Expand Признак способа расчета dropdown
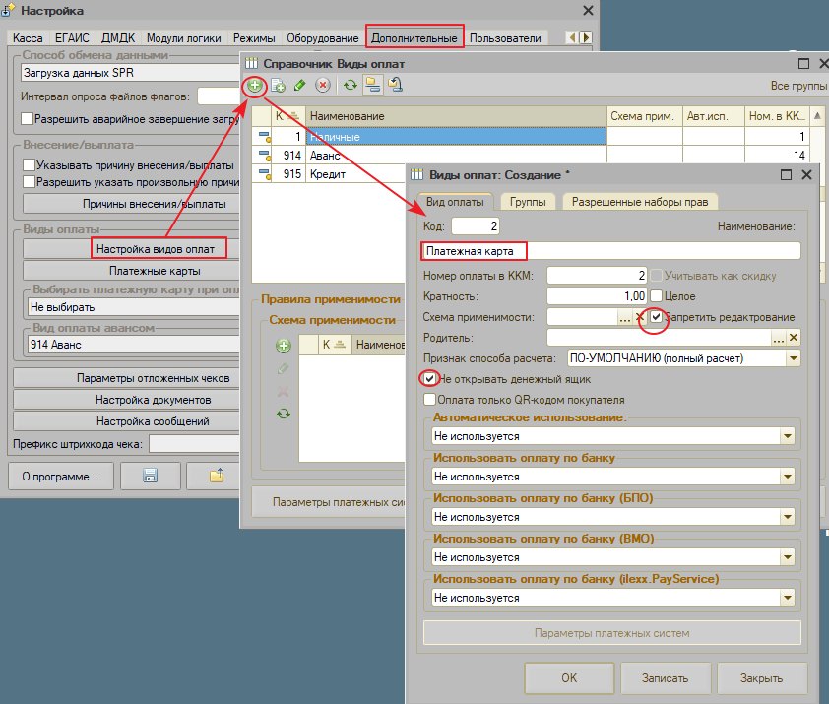 click(x=793, y=358)
